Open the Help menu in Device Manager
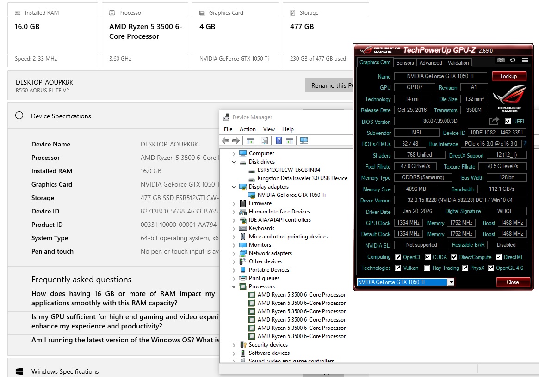 point(288,129)
